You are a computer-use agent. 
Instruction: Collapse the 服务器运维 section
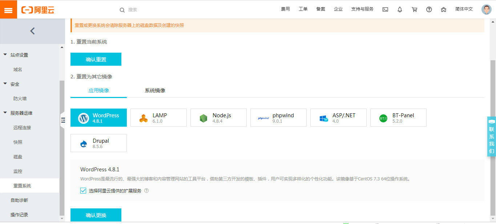point(5,113)
